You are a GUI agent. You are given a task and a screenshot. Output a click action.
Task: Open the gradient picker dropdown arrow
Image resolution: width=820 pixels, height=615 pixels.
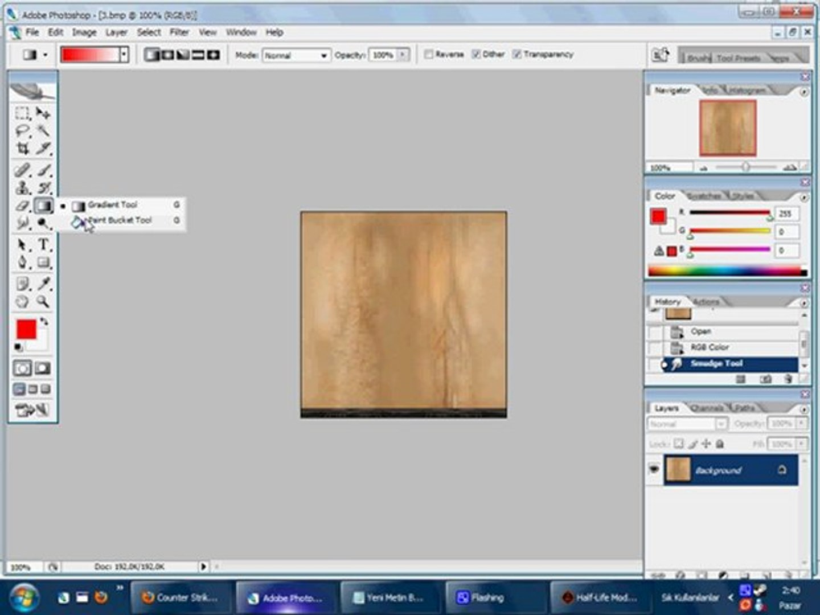124,55
